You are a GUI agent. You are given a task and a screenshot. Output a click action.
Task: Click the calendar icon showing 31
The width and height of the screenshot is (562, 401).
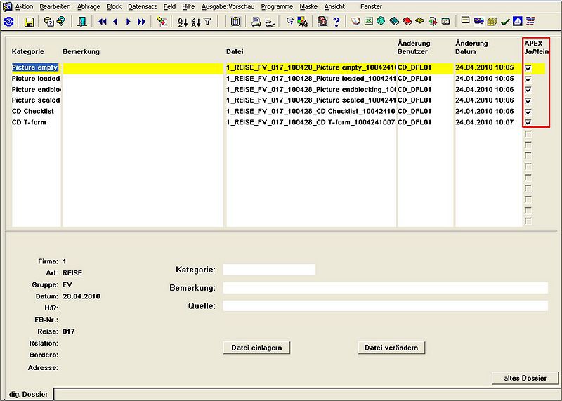tap(445, 22)
